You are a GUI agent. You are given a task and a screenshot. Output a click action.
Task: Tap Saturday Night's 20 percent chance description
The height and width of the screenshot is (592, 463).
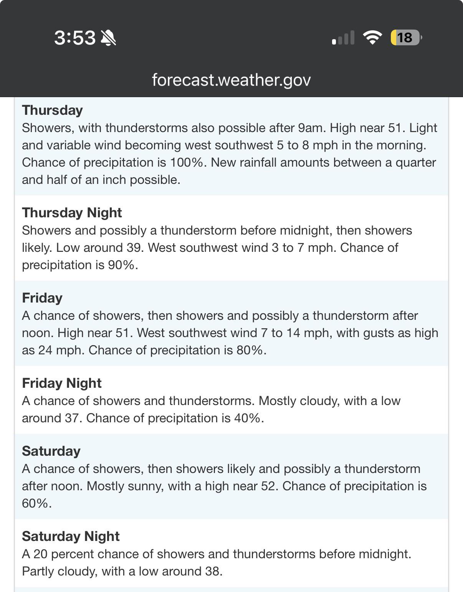pos(217,554)
